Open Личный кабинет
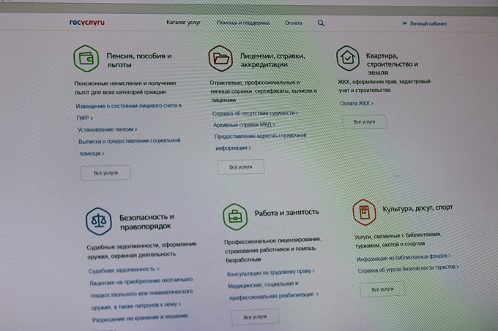The image size is (498, 331). point(428,23)
